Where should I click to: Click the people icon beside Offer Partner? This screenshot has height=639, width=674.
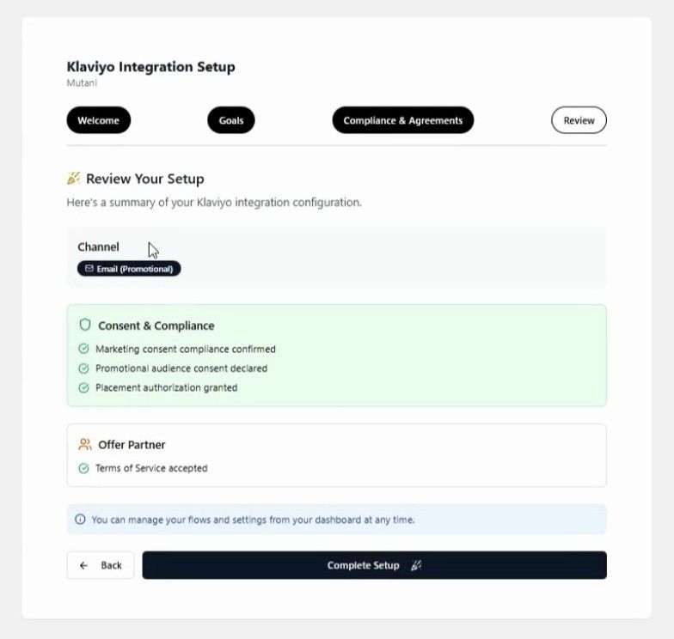point(84,445)
